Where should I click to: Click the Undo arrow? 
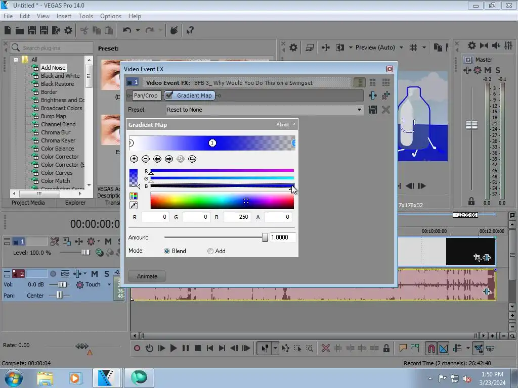pyautogui.click(x=127, y=30)
